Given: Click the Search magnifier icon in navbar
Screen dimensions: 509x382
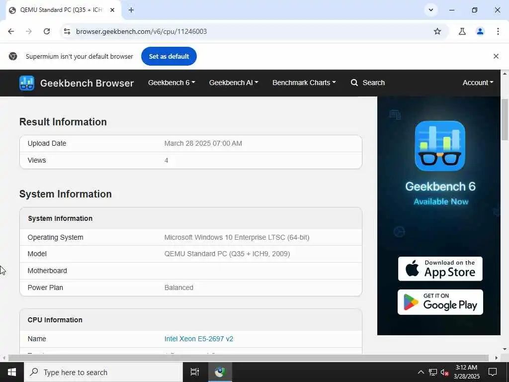Looking at the screenshot, I should click(x=354, y=83).
